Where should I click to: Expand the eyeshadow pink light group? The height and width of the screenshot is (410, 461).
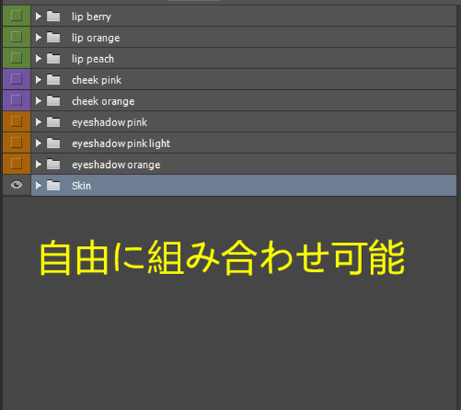click(38, 143)
